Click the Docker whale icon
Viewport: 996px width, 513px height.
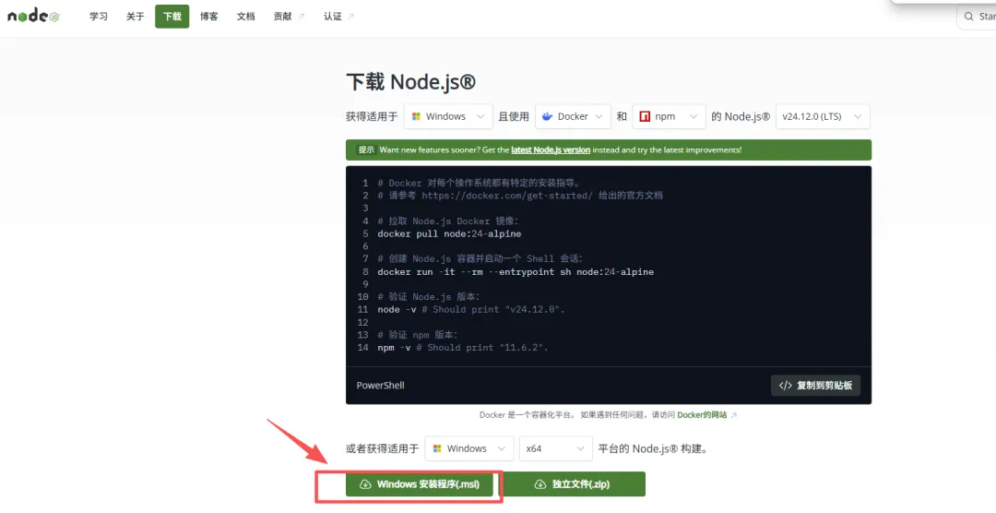click(x=548, y=116)
